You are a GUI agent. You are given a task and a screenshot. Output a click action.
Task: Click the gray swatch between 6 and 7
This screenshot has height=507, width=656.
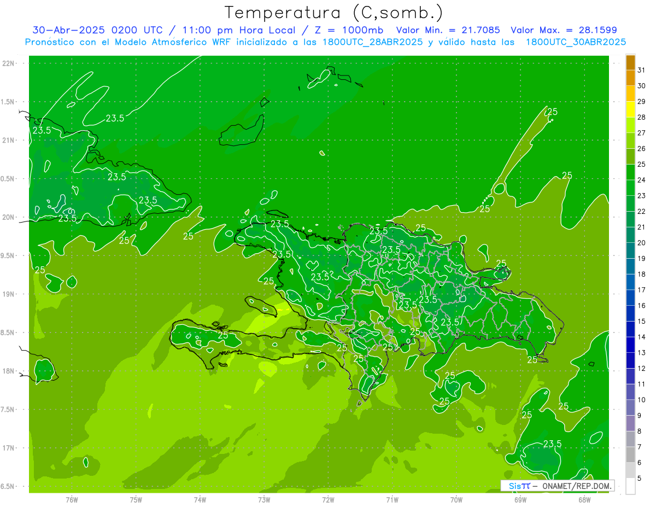click(x=630, y=455)
